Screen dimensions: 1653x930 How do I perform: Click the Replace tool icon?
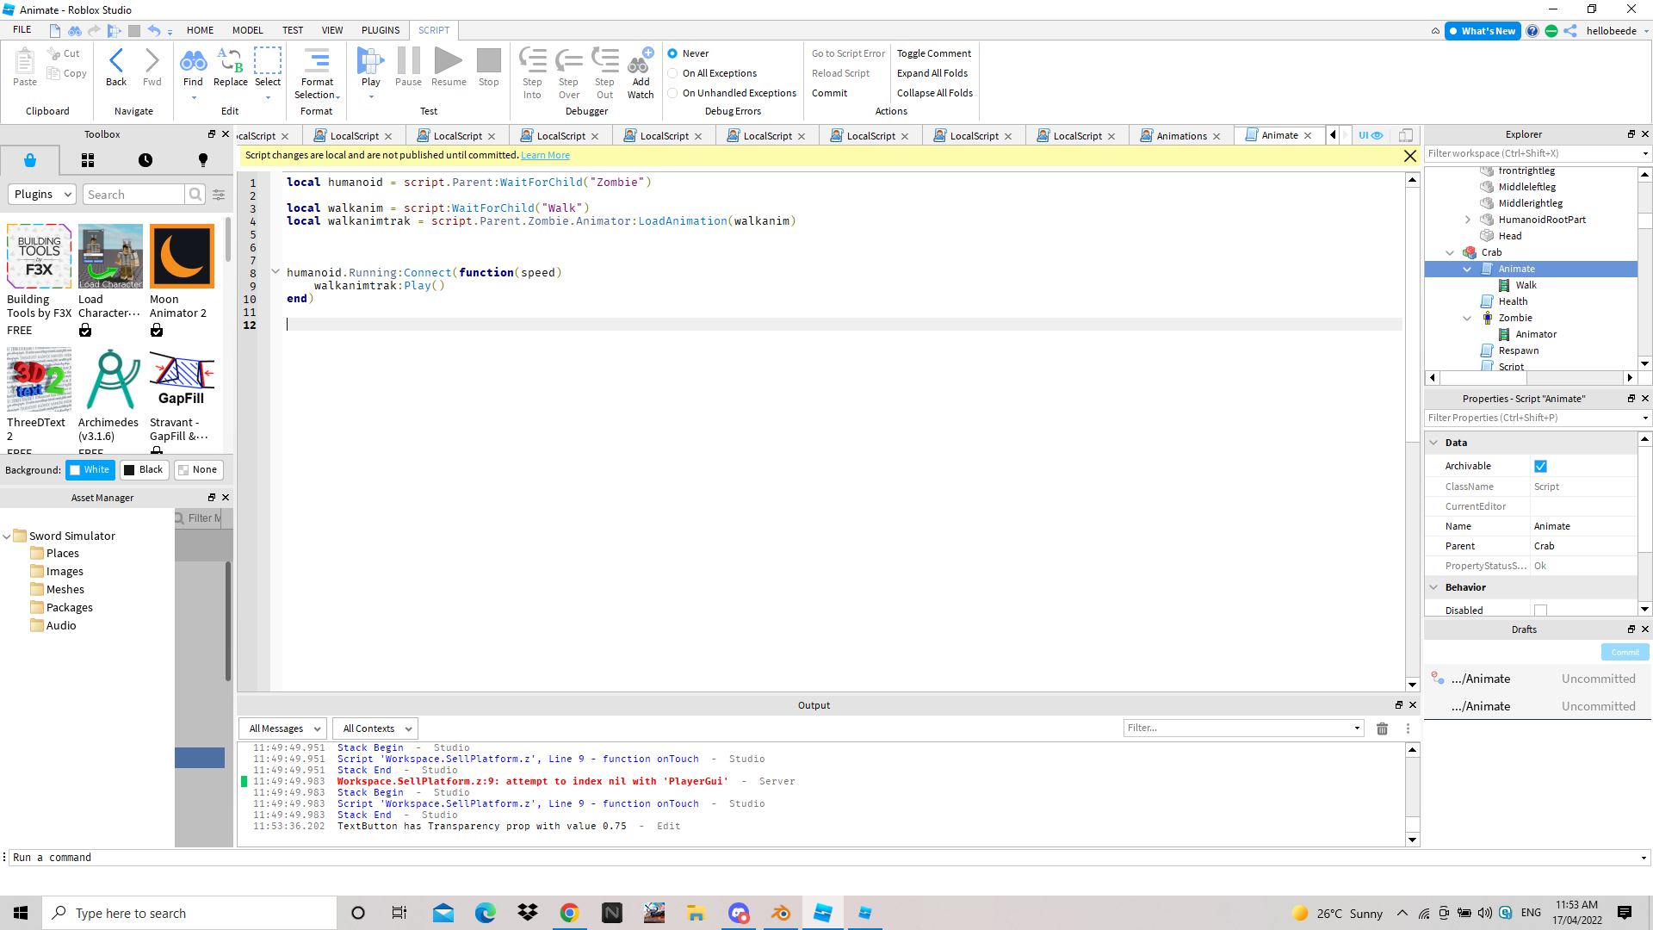230,61
